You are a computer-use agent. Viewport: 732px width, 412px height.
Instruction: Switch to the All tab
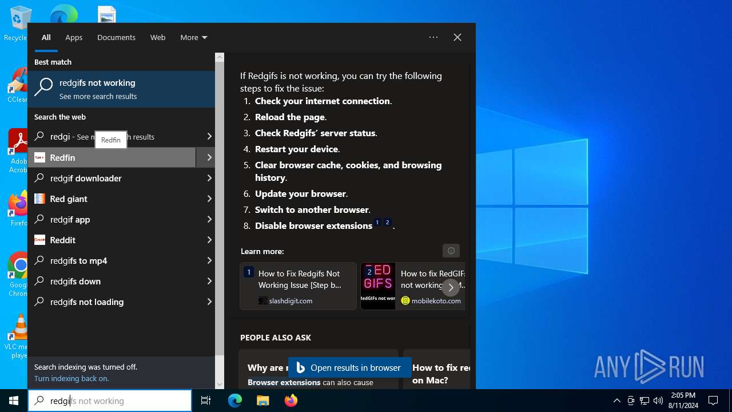[x=46, y=38]
